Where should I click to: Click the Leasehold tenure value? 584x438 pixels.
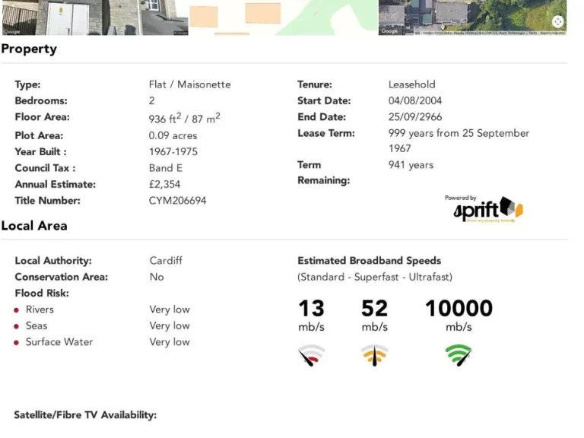coord(411,84)
